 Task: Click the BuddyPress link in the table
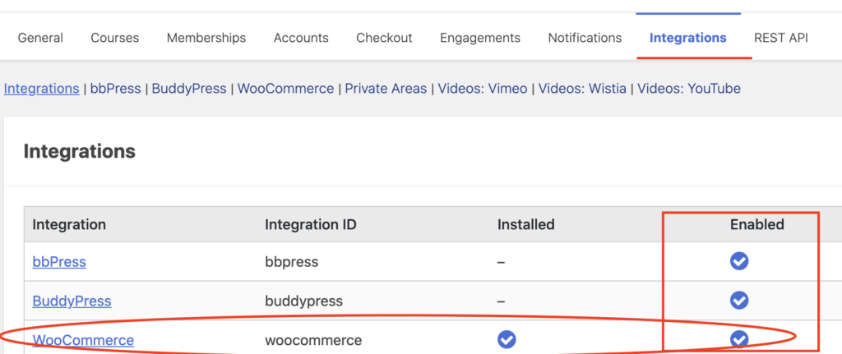(x=72, y=301)
